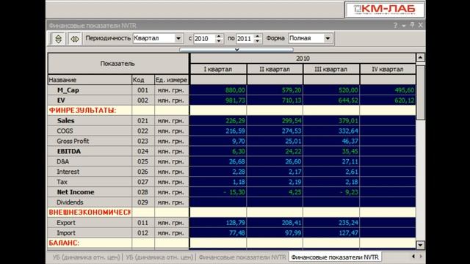The width and height of the screenshot is (470, 264).
Task: Expand the collapsed panel chevron below toolbar
Action: (x=236, y=50)
